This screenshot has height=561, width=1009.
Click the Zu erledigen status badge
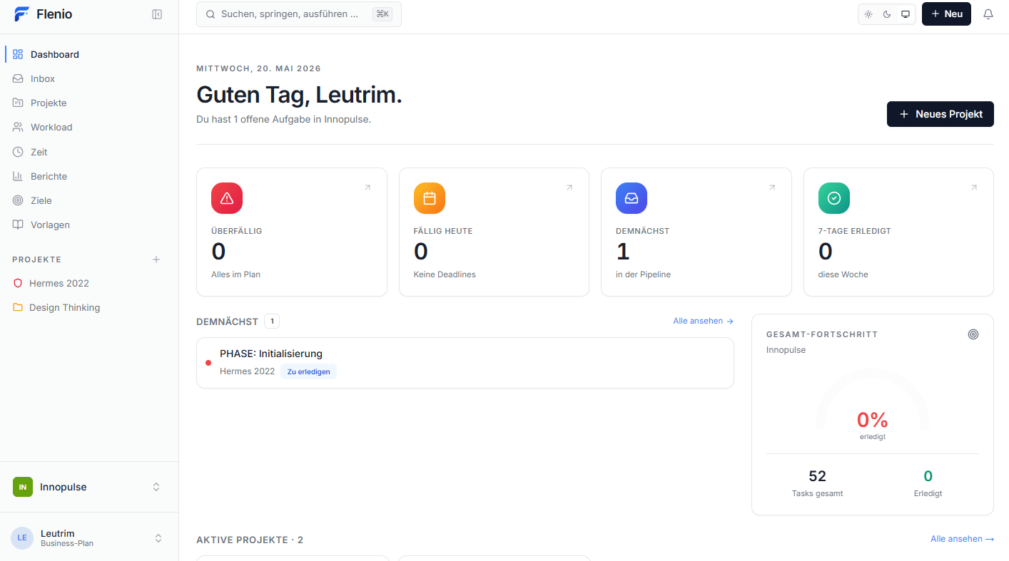(x=308, y=371)
